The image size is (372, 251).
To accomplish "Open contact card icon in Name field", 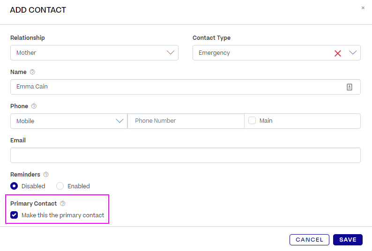I will 349,87.
